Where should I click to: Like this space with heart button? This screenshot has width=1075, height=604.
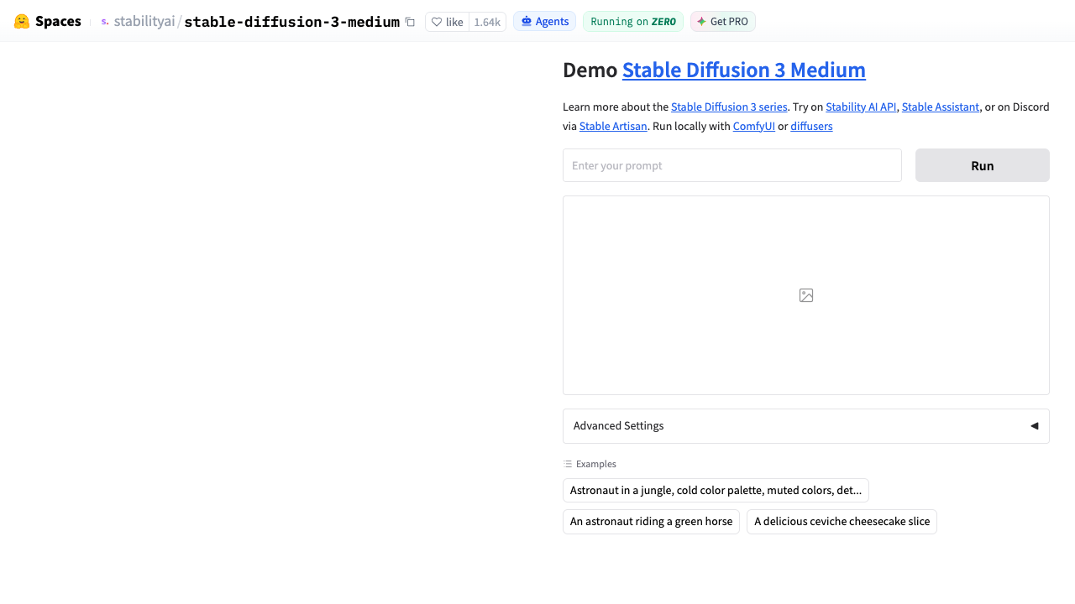pos(447,22)
